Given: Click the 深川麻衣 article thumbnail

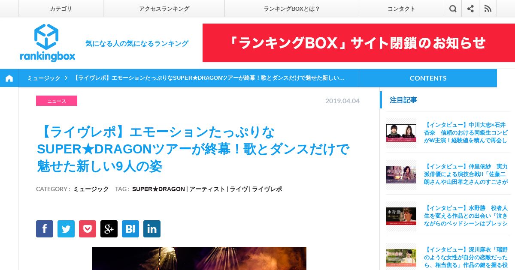Looking at the screenshot, I should click(401, 258).
